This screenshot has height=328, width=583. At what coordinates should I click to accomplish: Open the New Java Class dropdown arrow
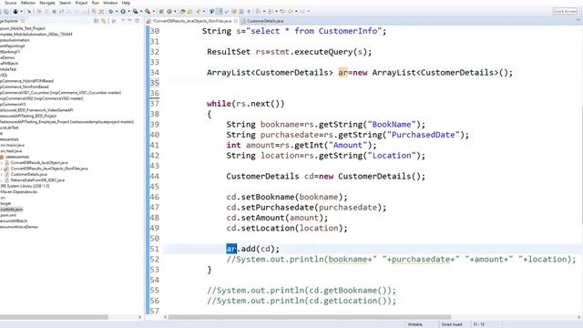[x=175, y=11]
